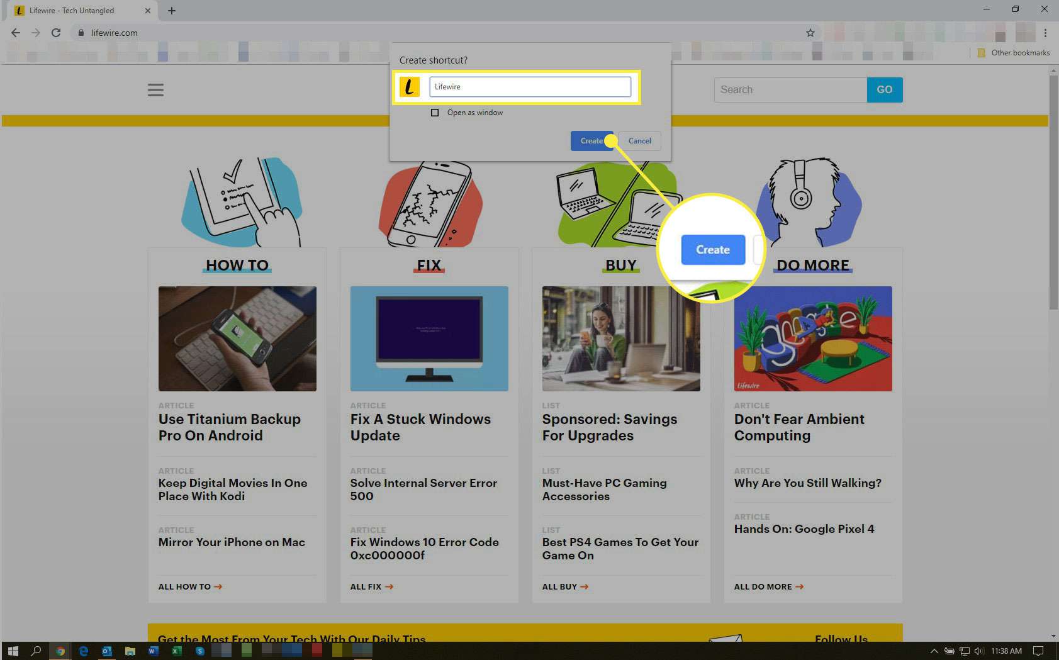Click the woman with laptop thumbnail under BUY

621,338
